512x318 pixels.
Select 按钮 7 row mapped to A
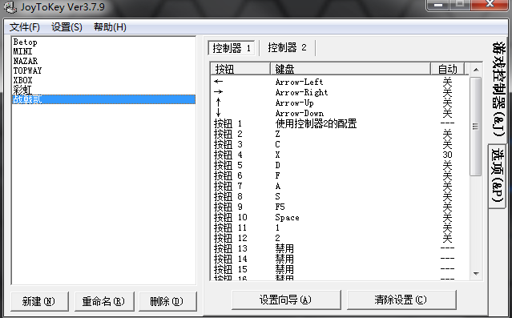click(x=340, y=186)
